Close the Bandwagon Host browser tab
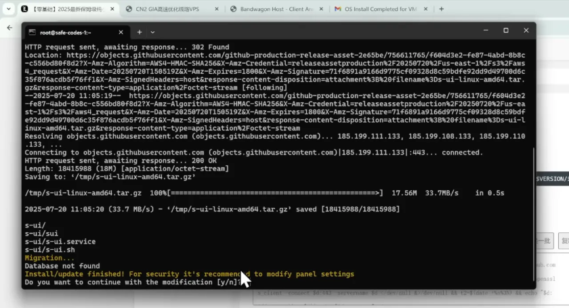The height and width of the screenshot is (308, 569). tap(321, 9)
